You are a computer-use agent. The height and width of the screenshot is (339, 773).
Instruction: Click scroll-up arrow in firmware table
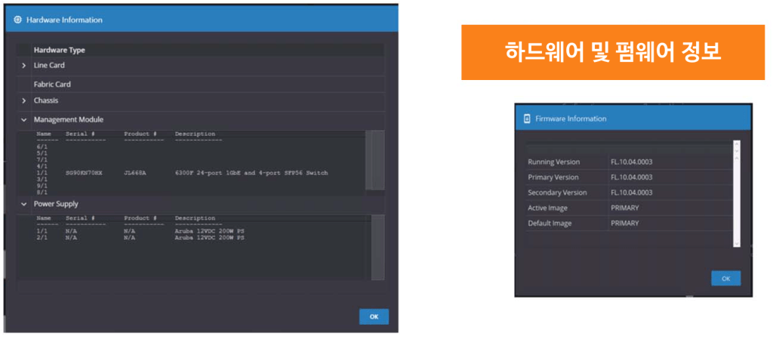(x=736, y=144)
